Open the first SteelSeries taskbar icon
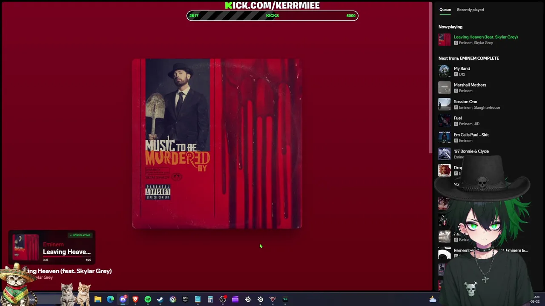The height and width of the screenshot is (306, 545). coord(248,299)
